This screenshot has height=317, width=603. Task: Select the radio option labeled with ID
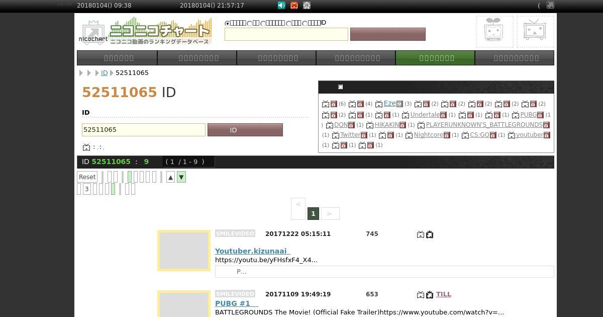coord(304,23)
